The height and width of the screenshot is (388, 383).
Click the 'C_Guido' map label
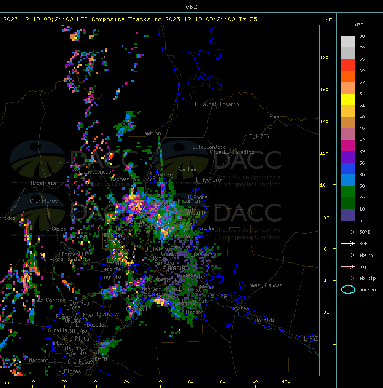pos(56,229)
